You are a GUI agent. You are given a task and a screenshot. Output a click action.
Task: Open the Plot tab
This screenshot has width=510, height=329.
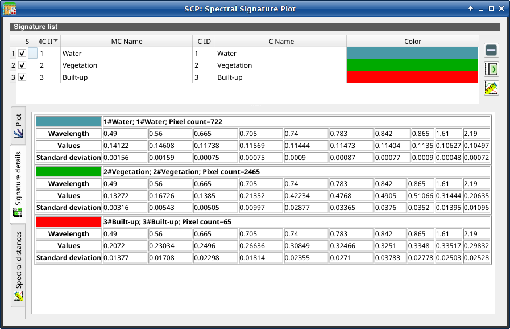[18, 125]
